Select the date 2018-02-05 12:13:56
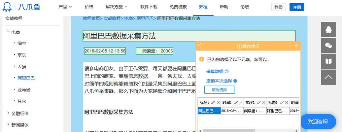Viewport: 342px width, 132px height. (x=105, y=51)
